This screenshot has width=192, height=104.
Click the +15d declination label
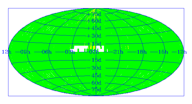point(94,44)
